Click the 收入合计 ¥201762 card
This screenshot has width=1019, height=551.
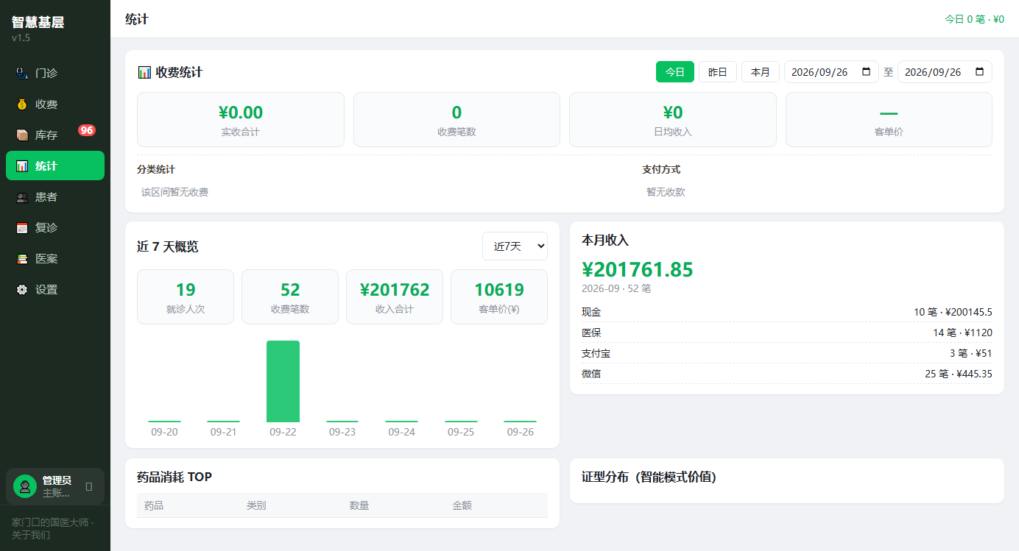click(x=395, y=296)
